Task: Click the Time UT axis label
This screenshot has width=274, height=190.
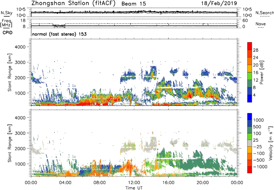Action: (134, 188)
